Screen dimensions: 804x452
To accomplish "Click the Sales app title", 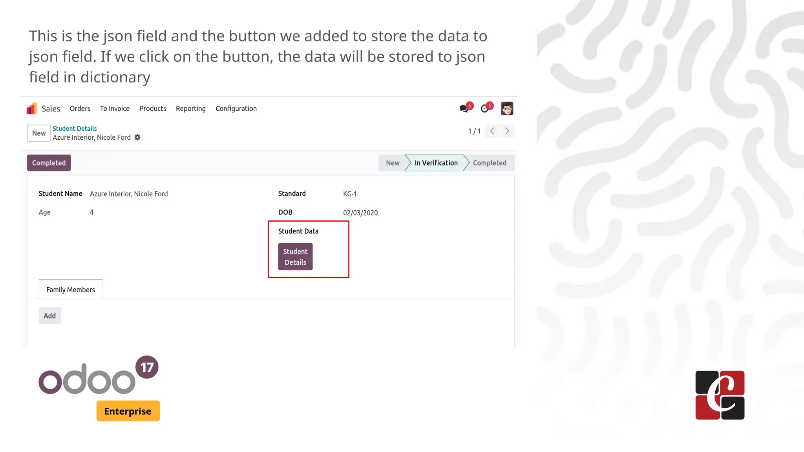I will [x=51, y=109].
